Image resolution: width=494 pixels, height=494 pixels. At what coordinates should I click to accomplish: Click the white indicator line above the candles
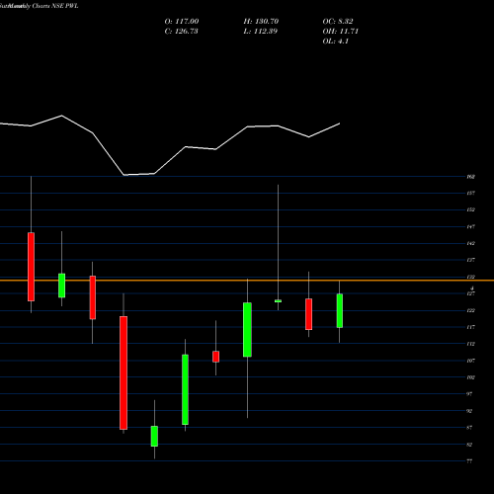click(x=170, y=145)
